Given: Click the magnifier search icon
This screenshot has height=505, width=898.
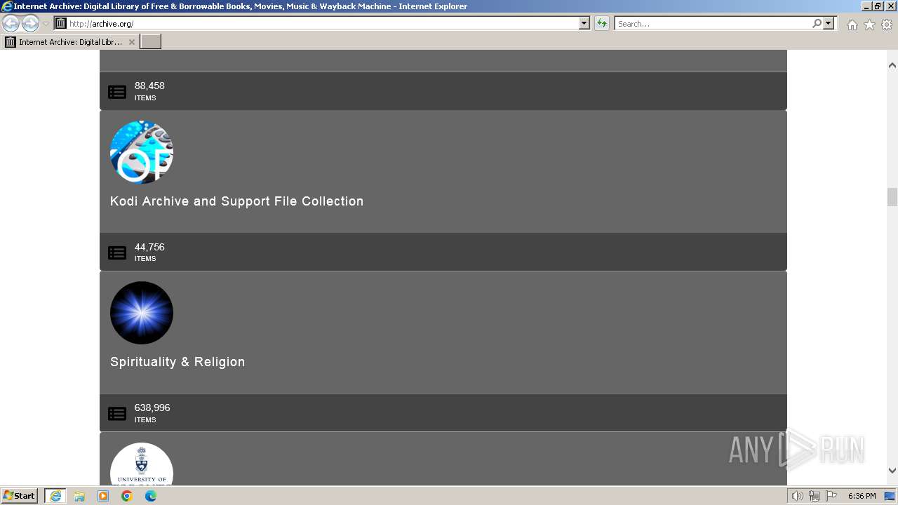Looking at the screenshot, I should click(x=817, y=23).
